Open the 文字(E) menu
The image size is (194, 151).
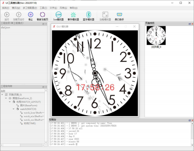click(x=53, y=8)
